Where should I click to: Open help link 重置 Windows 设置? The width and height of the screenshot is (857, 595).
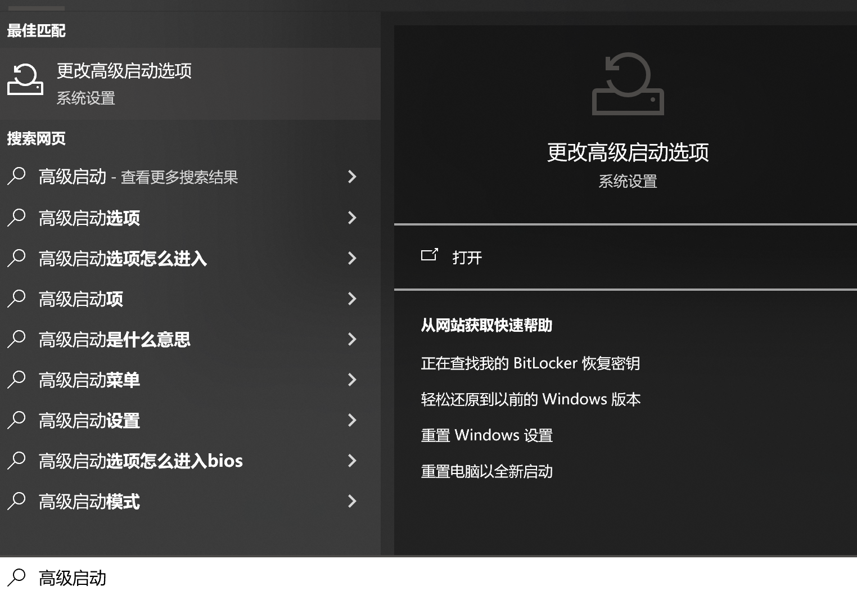(x=487, y=435)
